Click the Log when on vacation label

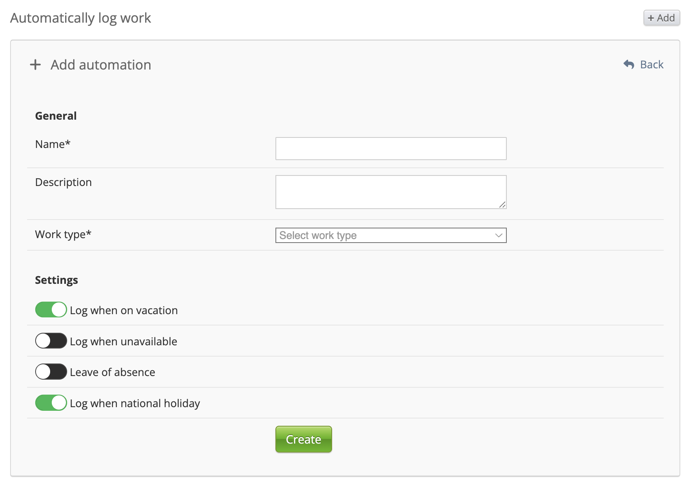click(x=124, y=311)
